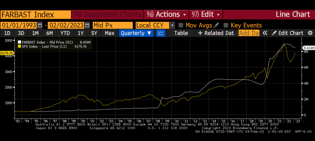This screenshot has width=315, height=141.
Task: Click the yellow SPX Index legend swatch
Action: tap(20, 46)
